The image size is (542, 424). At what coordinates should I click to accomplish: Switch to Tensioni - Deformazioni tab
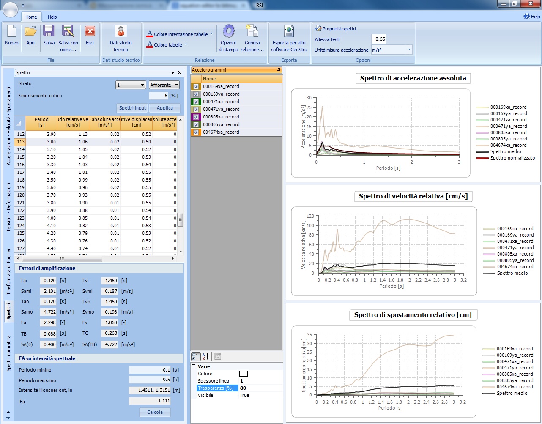click(8, 207)
